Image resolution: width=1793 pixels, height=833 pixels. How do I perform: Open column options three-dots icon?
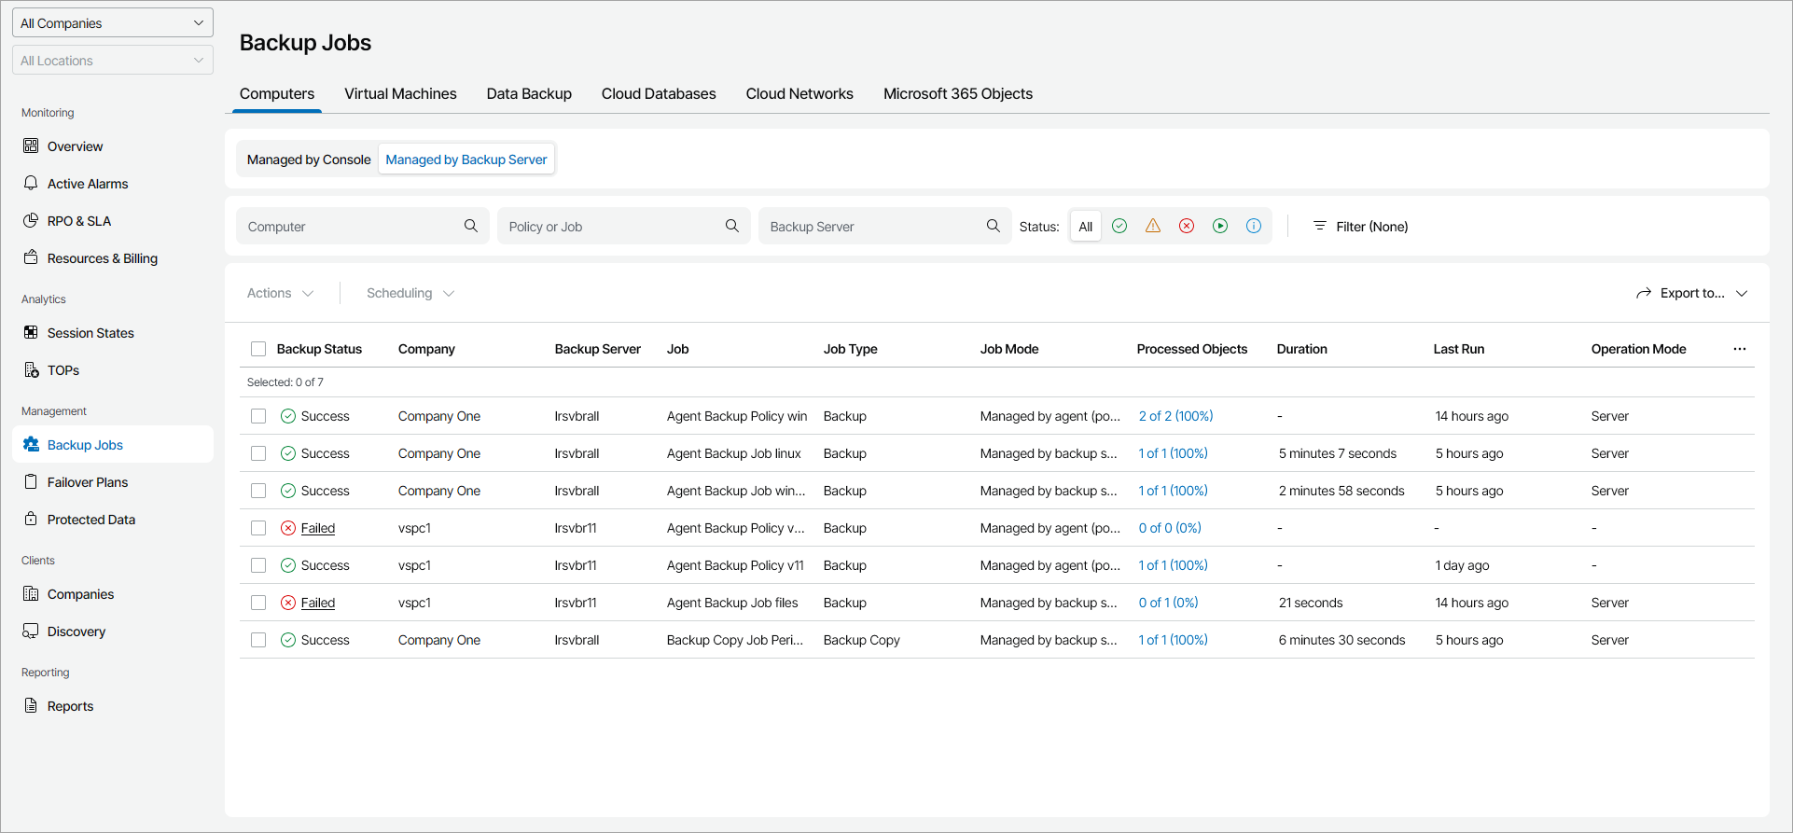[1740, 349]
